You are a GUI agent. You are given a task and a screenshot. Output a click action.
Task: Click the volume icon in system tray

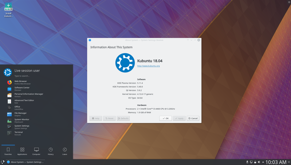[259, 162]
